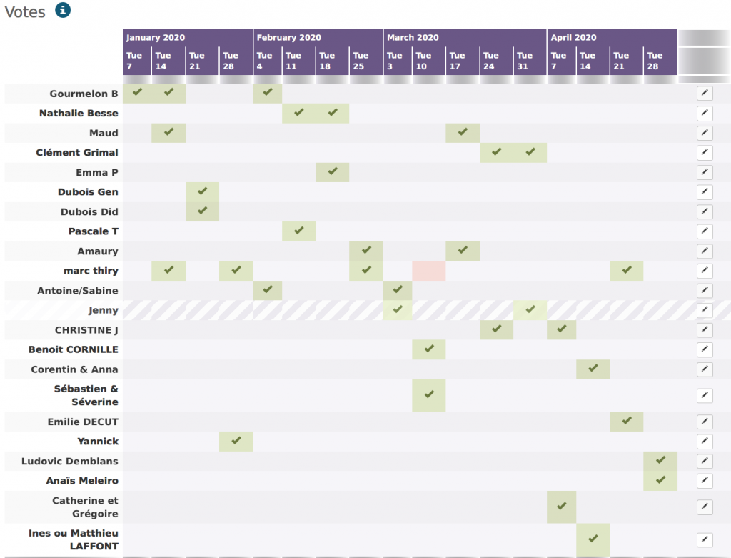This screenshot has width=731, height=558.
Task: Click Corentin & Anna's Tue 14 April checkmark
Action: [x=593, y=368]
